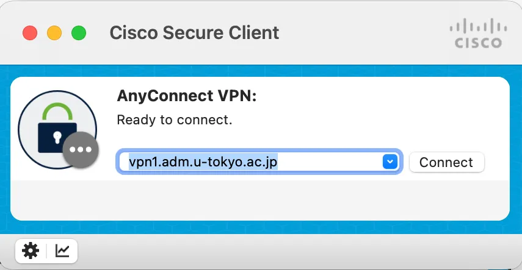Click the blue patterned border above the white panel
Image resolution: width=522 pixels, height=270 pixels.
(x=259, y=71)
